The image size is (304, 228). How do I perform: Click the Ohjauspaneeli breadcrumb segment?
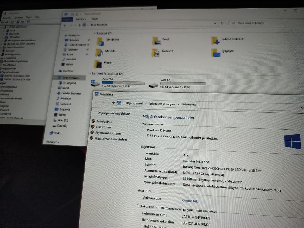point(134,103)
